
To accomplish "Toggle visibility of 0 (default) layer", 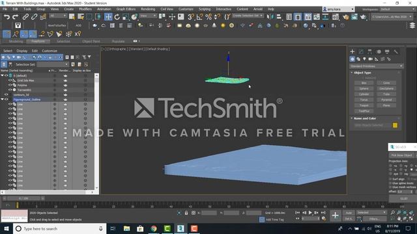I will pos(6,75).
